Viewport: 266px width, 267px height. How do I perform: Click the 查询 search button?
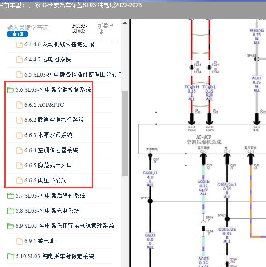coord(17,34)
